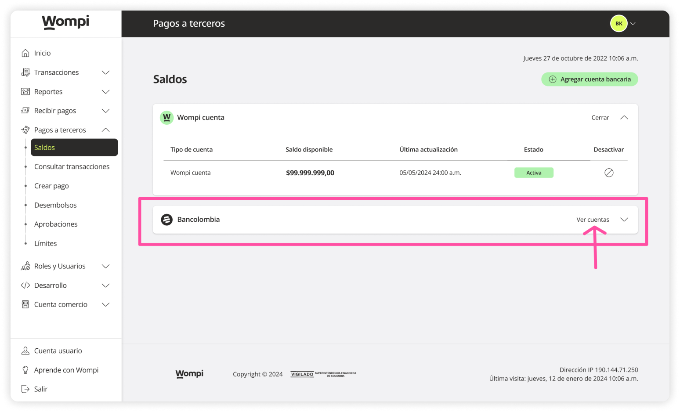The width and height of the screenshot is (680, 412).
Task: Collapse the Pagos a terceros section
Action: coord(105,130)
